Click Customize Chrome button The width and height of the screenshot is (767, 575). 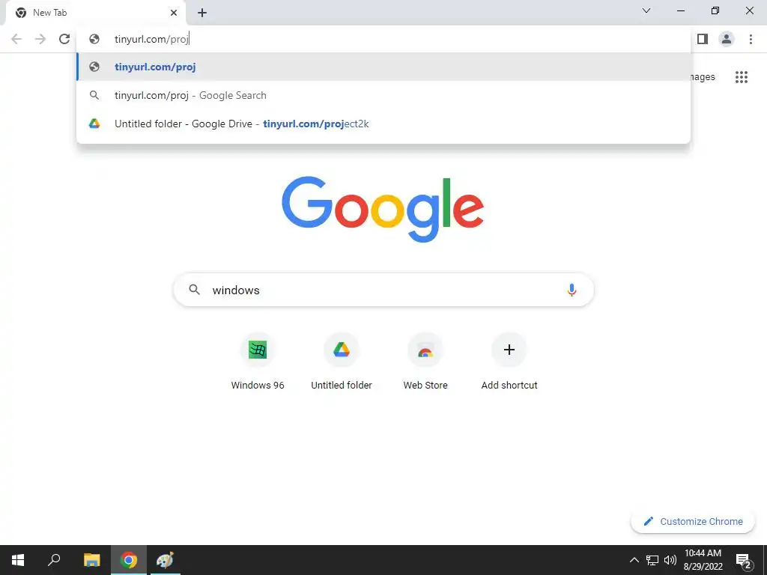click(693, 521)
